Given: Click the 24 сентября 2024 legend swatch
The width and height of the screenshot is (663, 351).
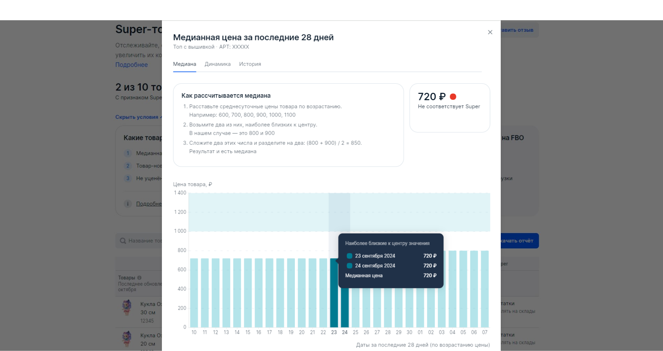Looking at the screenshot, I should (349, 266).
